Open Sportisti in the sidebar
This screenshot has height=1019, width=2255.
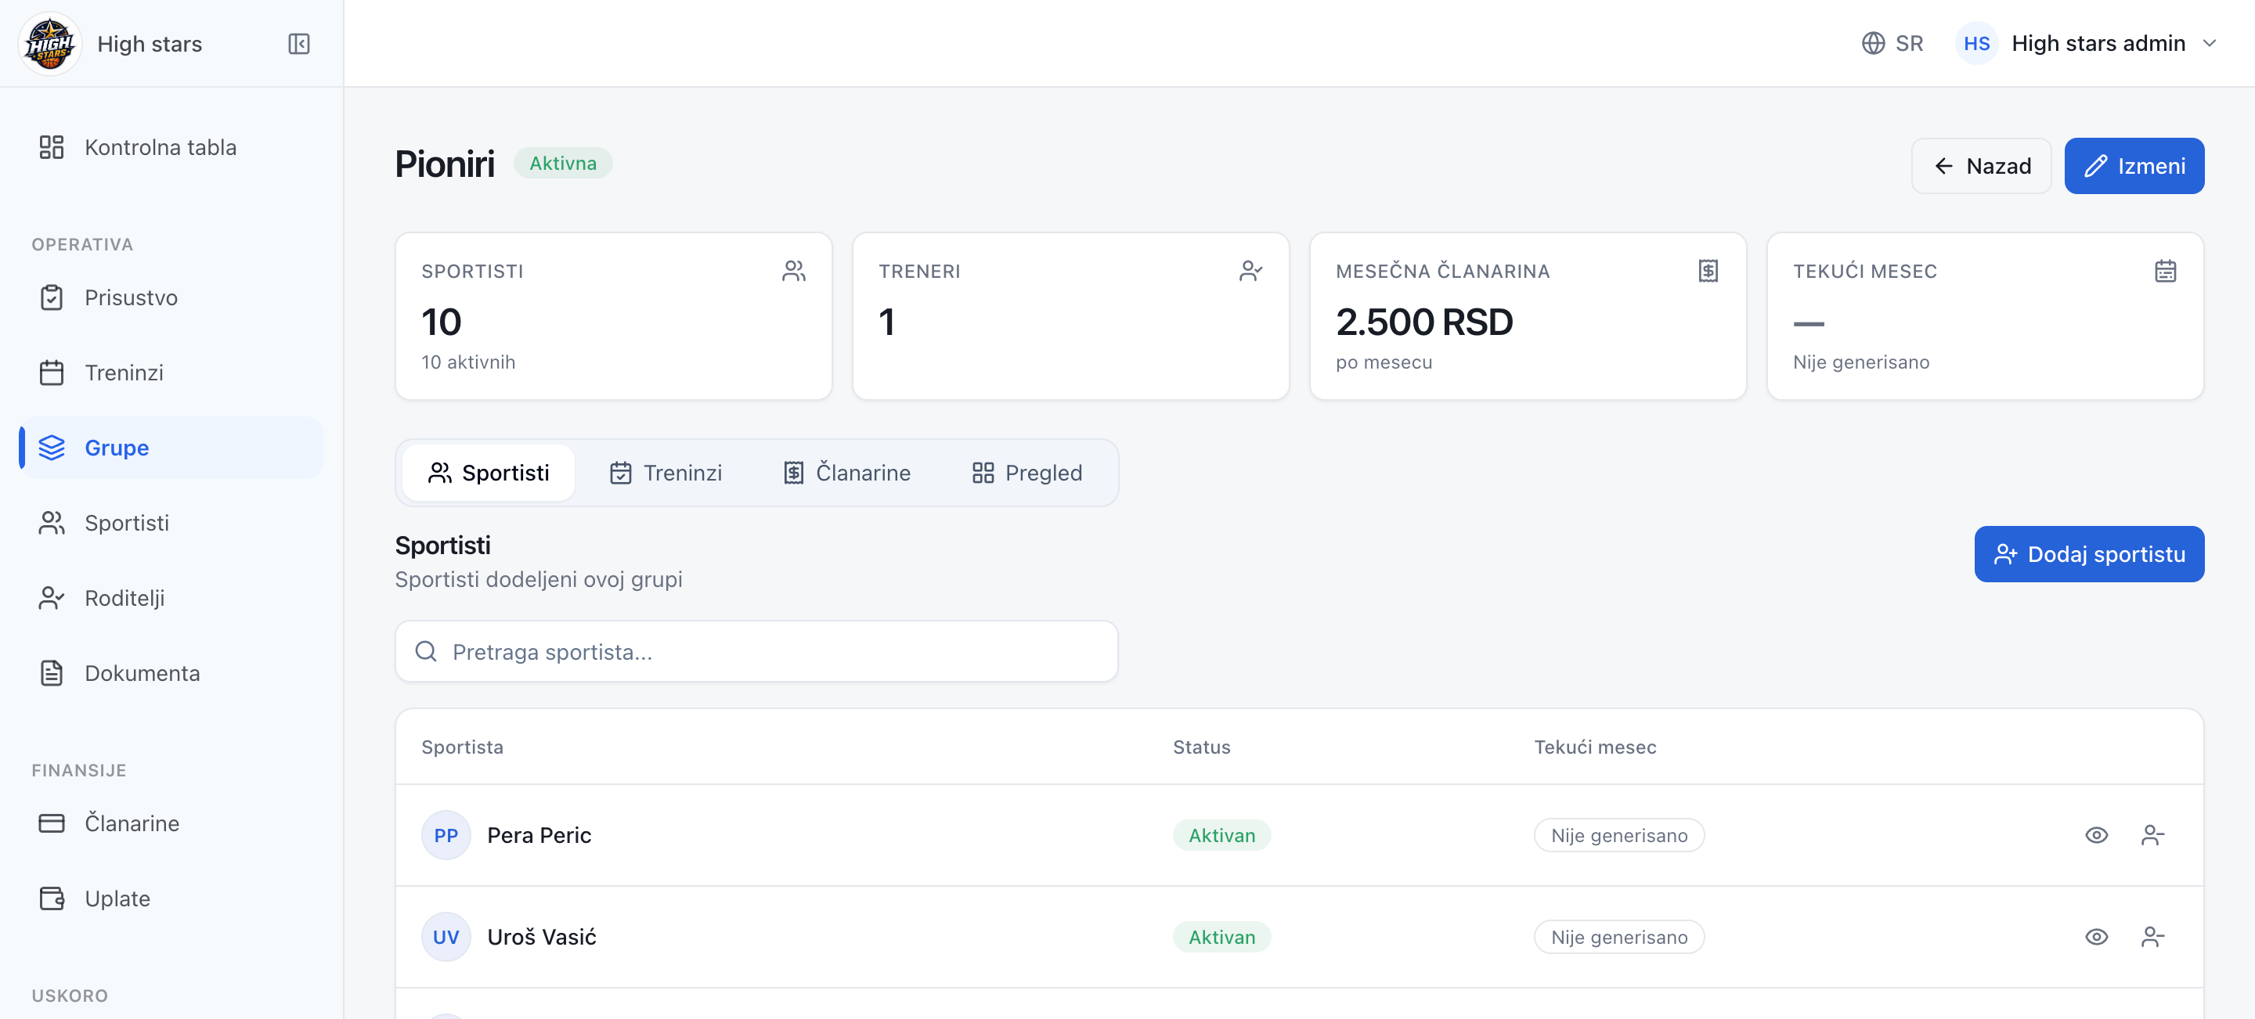[171, 523]
